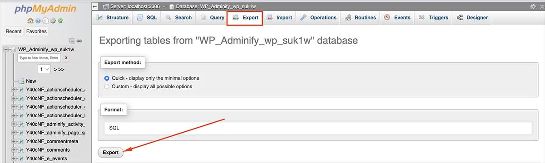Click table icon beside Y40cNF_e_events
Image resolution: width=545 pixels, height=163 pixels.
tap(21, 158)
